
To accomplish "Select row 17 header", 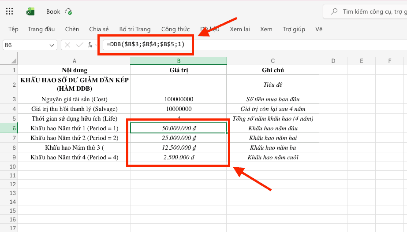I will [9, 228].
